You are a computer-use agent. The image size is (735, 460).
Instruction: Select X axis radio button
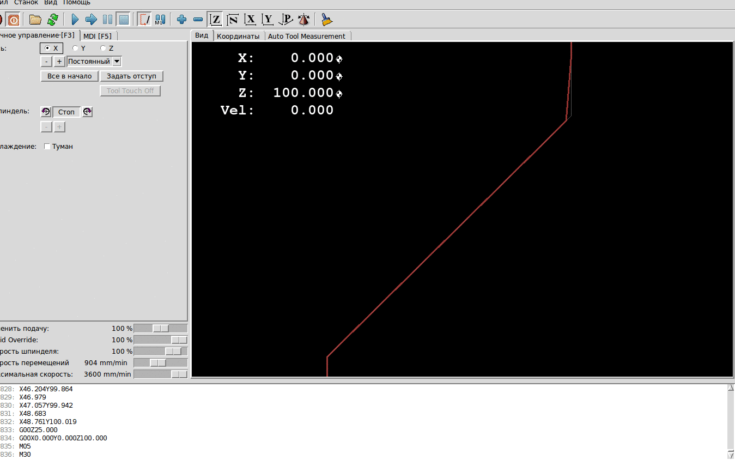pyautogui.click(x=52, y=49)
